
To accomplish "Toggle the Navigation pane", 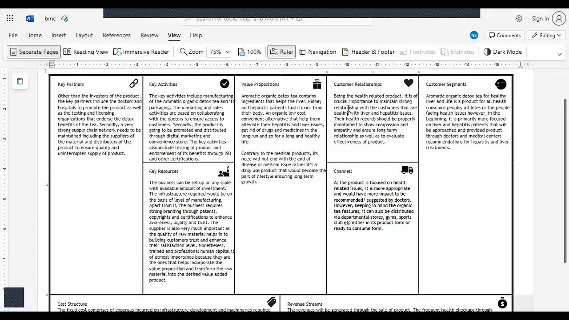I will tap(317, 52).
